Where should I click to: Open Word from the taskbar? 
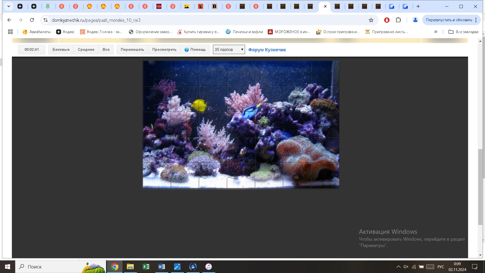pyautogui.click(x=162, y=267)
